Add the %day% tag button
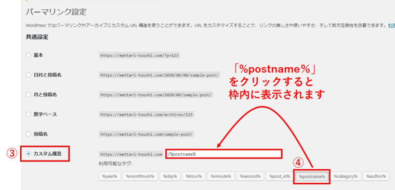The height and width of the screenshot is (190, 395). click(x=170, y=176)
